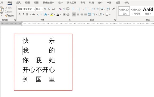Click the 复制 copy icon
The image size is (154, 97).
6,12
